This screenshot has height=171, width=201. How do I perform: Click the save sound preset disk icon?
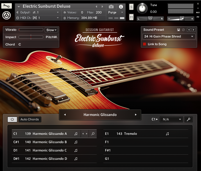click(179, 30)
